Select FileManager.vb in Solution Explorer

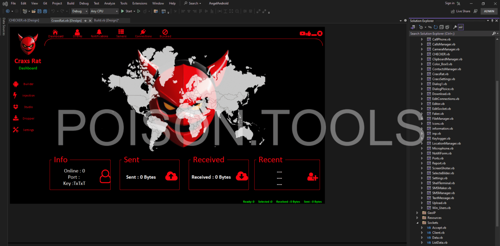pos(442,119)
